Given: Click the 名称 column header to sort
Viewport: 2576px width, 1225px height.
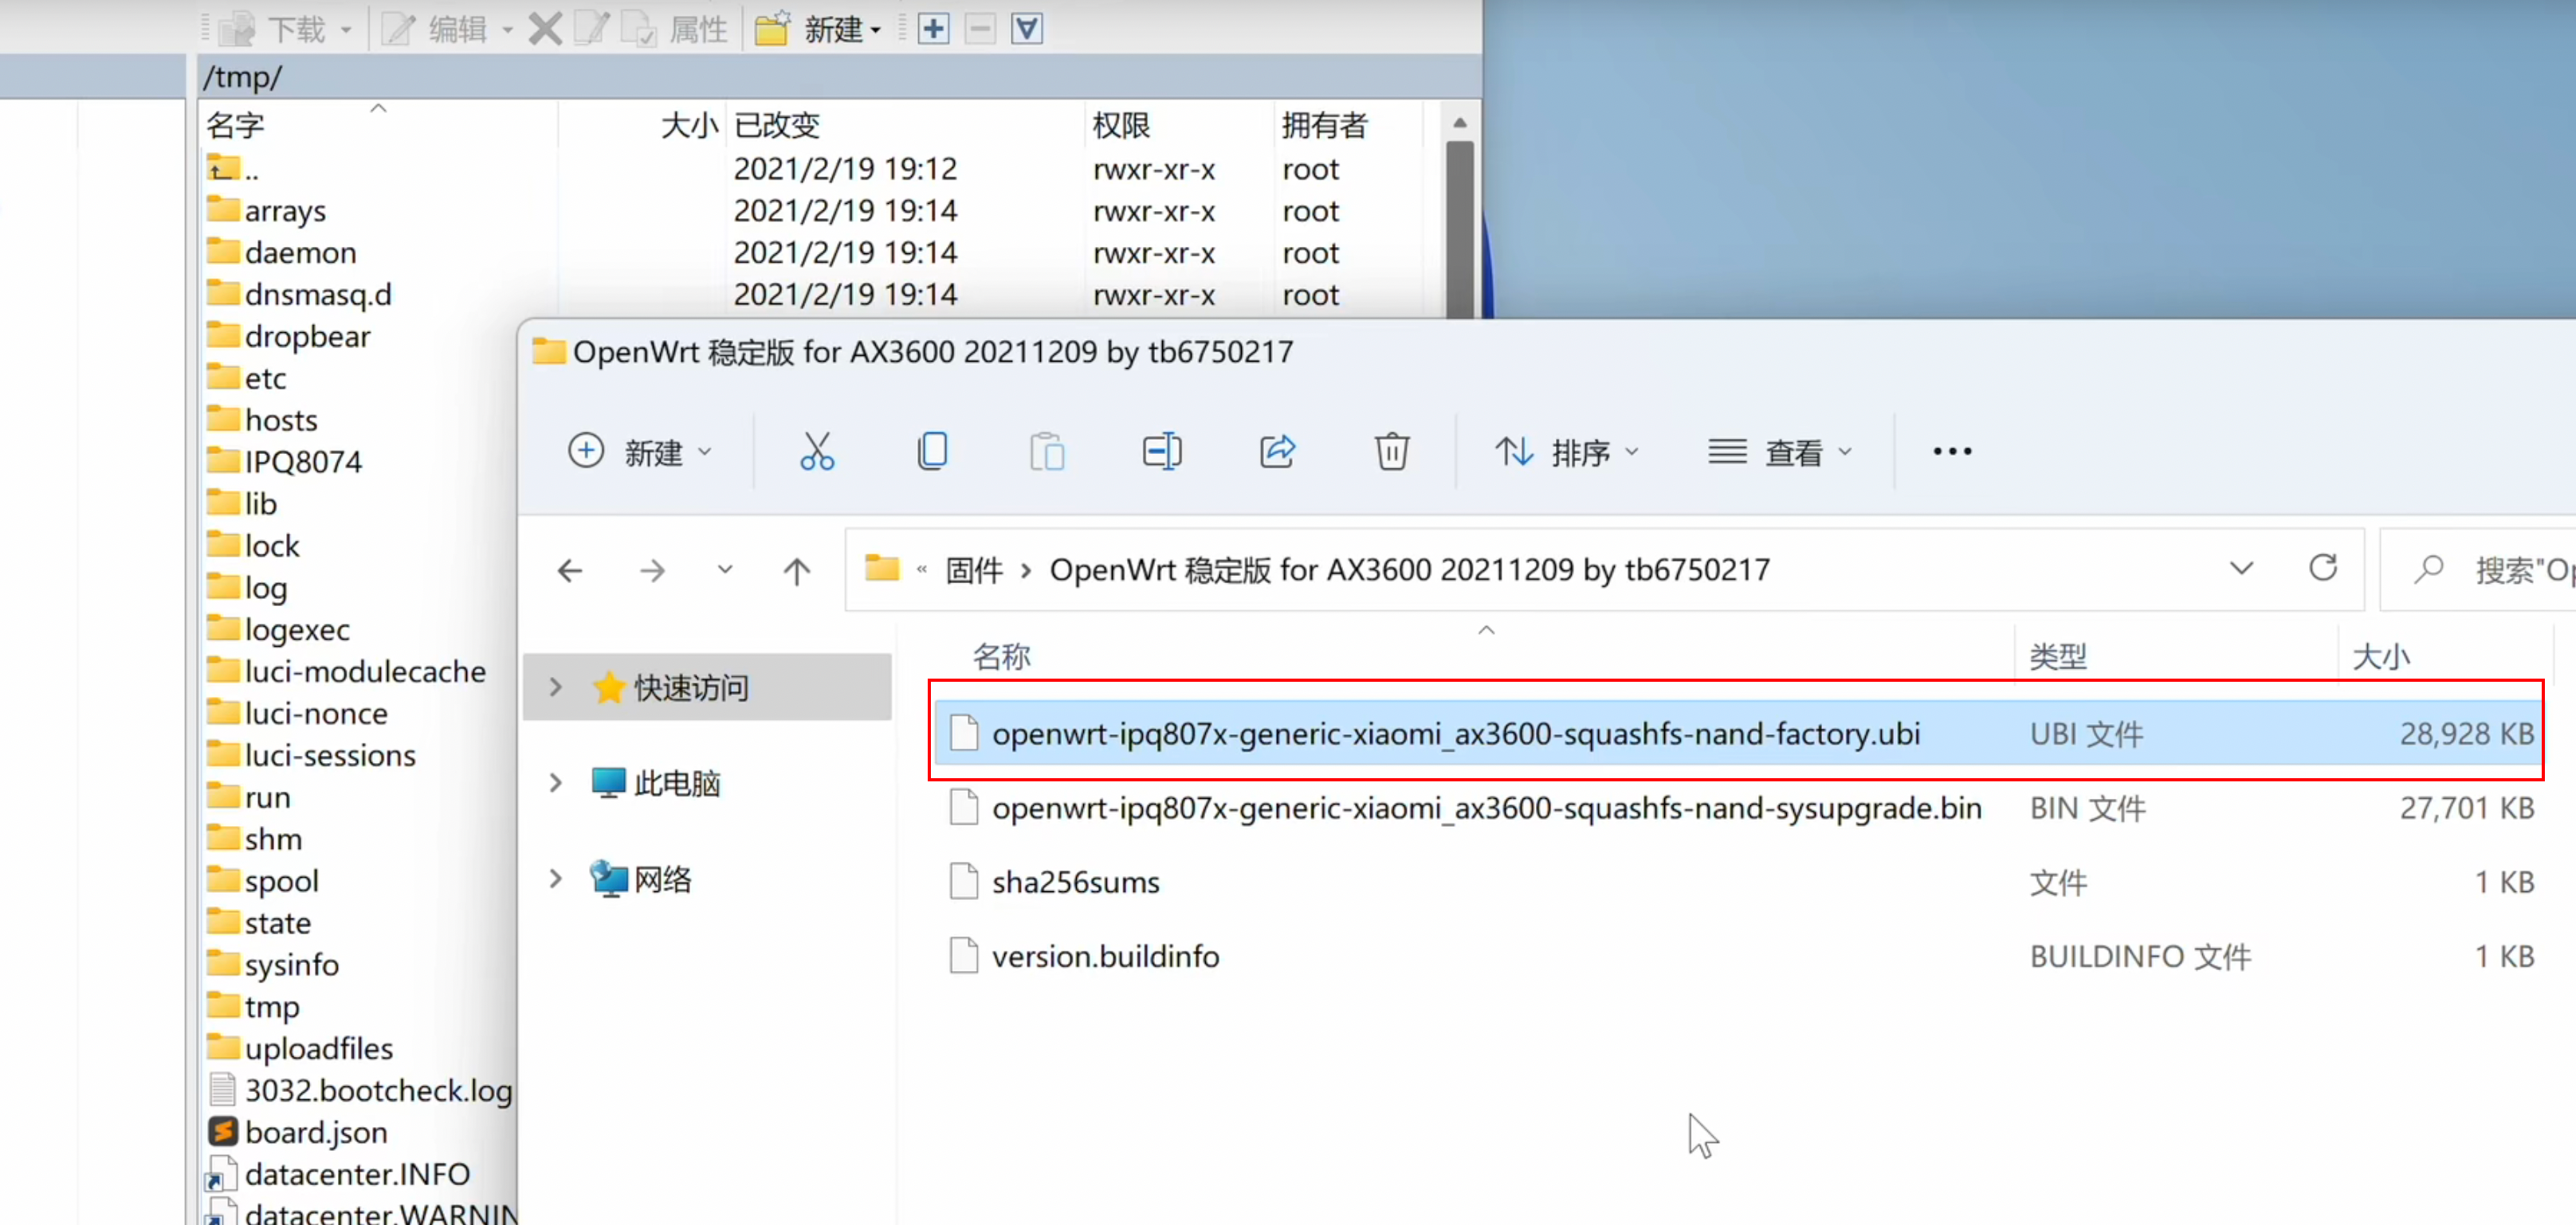Looking at the screenshot, I should coord(1001,657).
